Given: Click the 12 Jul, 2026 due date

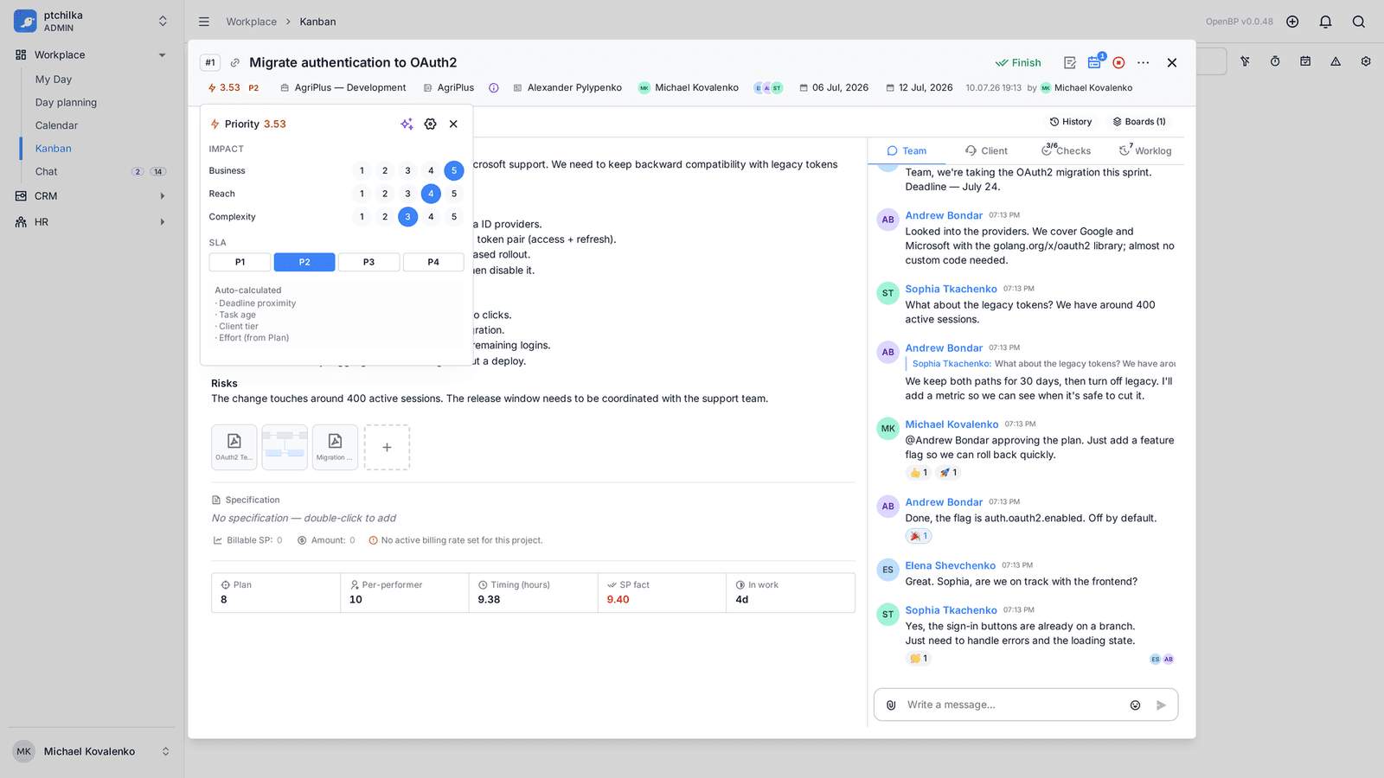Looking at the screenshot, I should point(919,88).
